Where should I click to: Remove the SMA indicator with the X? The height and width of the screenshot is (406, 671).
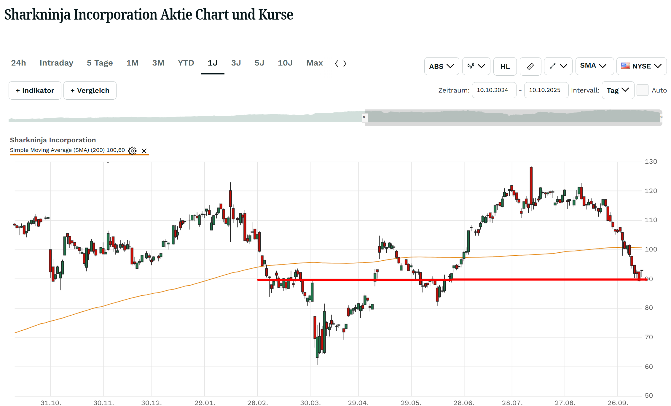[144, 151]
